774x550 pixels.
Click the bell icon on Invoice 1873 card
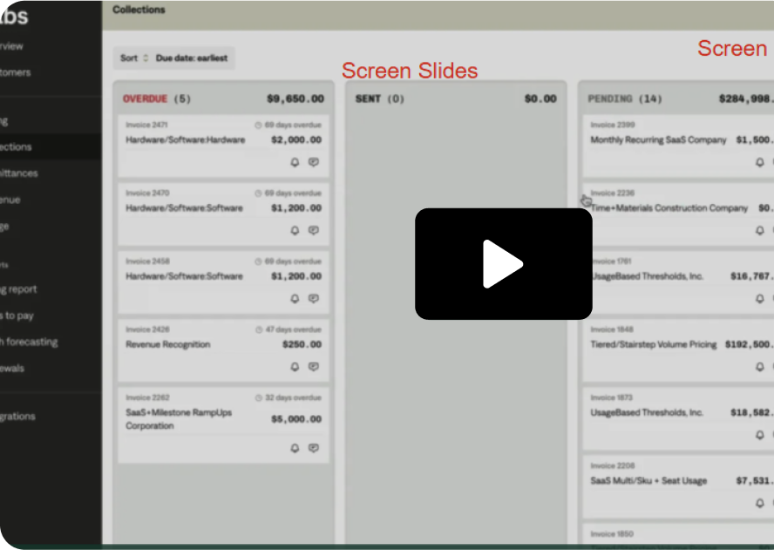pos(760,434)
